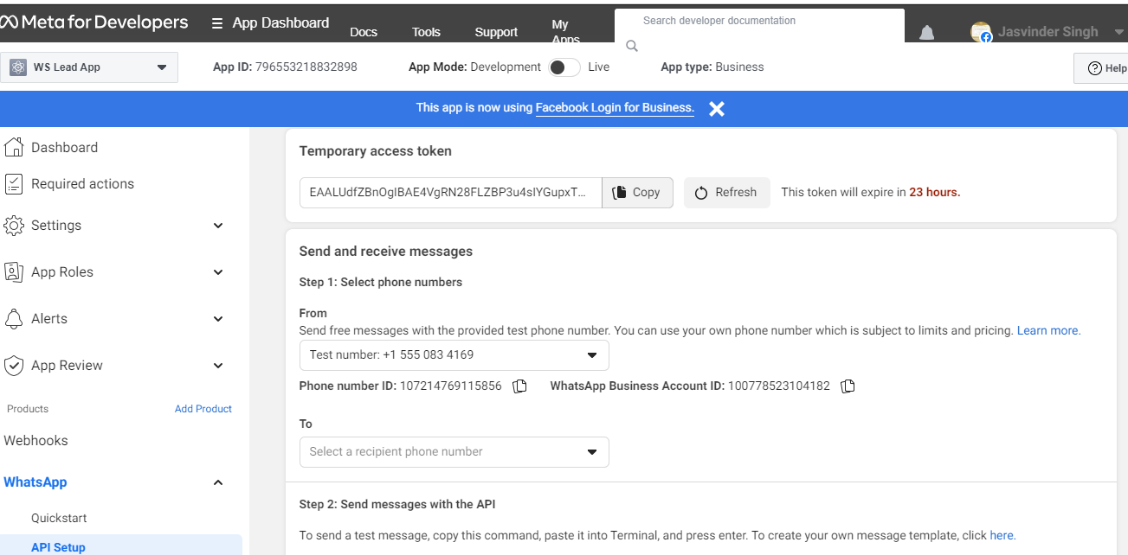The image size is (1128, 555).
Task: Open the notifications bell
Action: click(927, 33)
